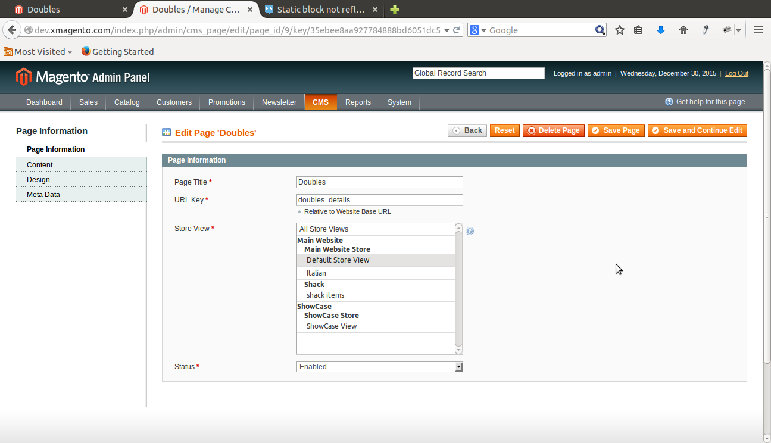This screenshot has width=771, height=443.
Task: Click the Magento logo in admin header
Action: pyautogui.click(x=83, y=77)
